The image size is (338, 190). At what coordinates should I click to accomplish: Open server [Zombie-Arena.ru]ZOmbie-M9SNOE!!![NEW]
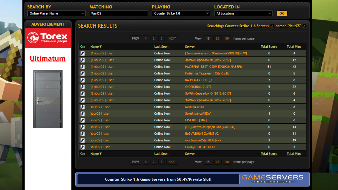click(x=216, y=53)
